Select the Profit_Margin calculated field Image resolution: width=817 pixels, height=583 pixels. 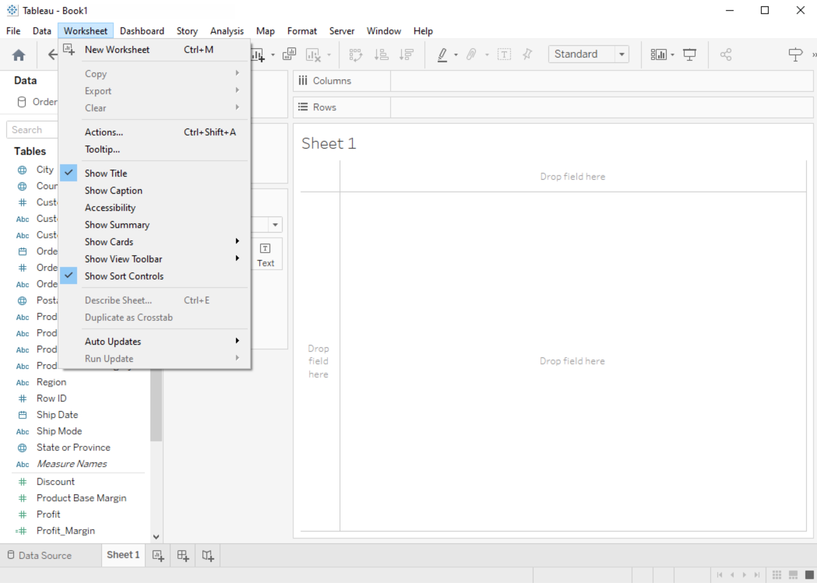[x=65, y=531]
